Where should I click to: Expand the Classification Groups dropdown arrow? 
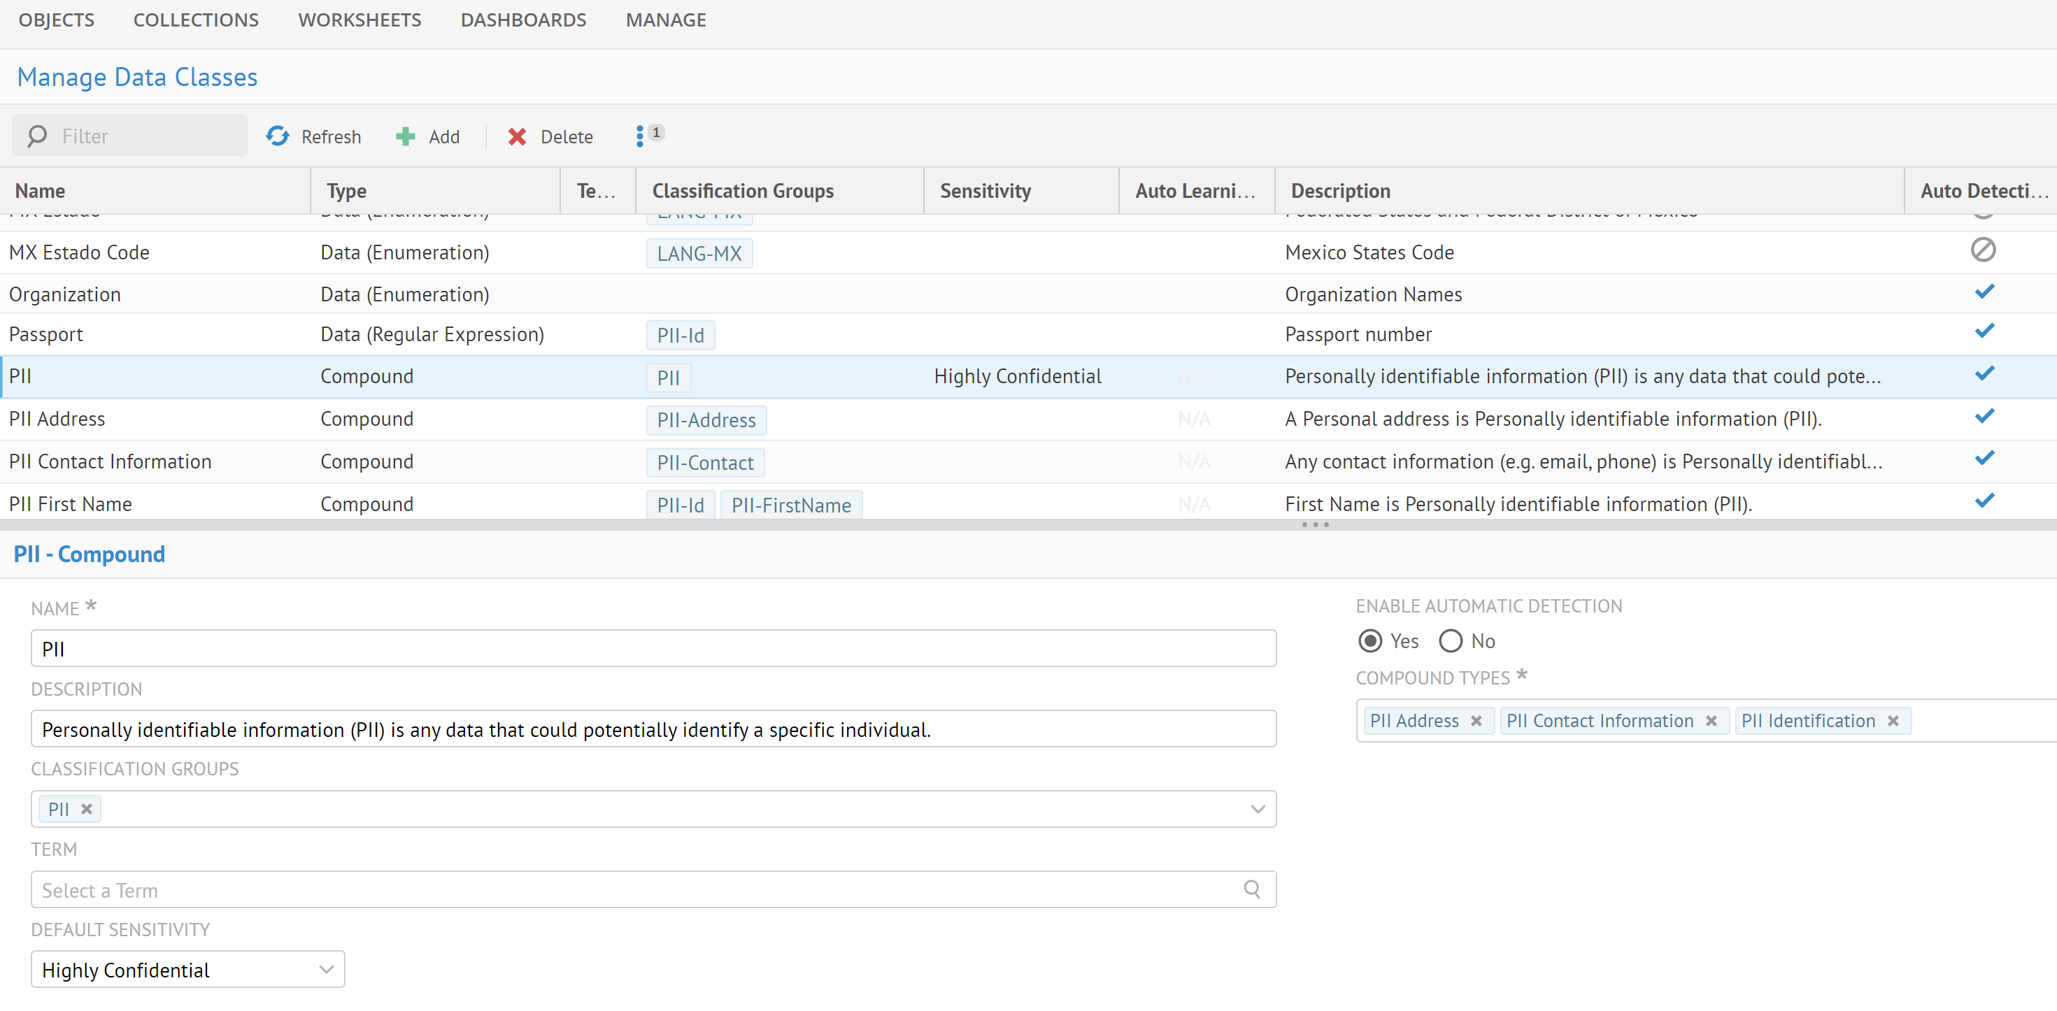pyautogui.click(x=1258, y=809)
